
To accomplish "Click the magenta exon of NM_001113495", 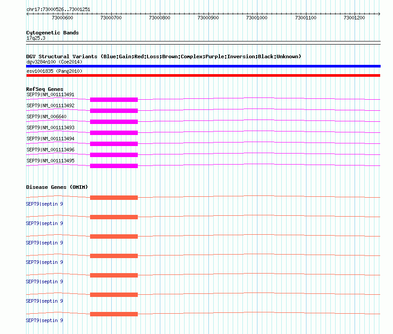I will tap(114, 166).
